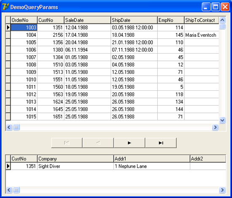
Task: Select the OrderNo column header
Action: (24, 20)
